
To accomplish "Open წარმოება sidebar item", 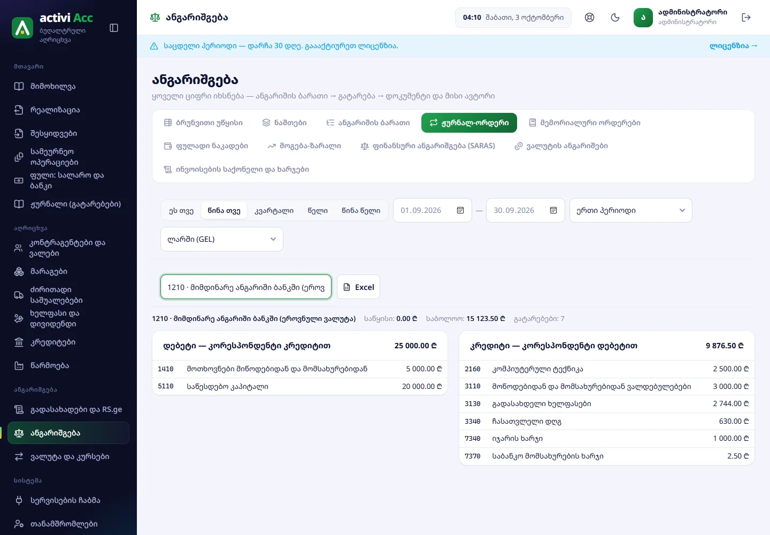I will (x=68, y=365).
